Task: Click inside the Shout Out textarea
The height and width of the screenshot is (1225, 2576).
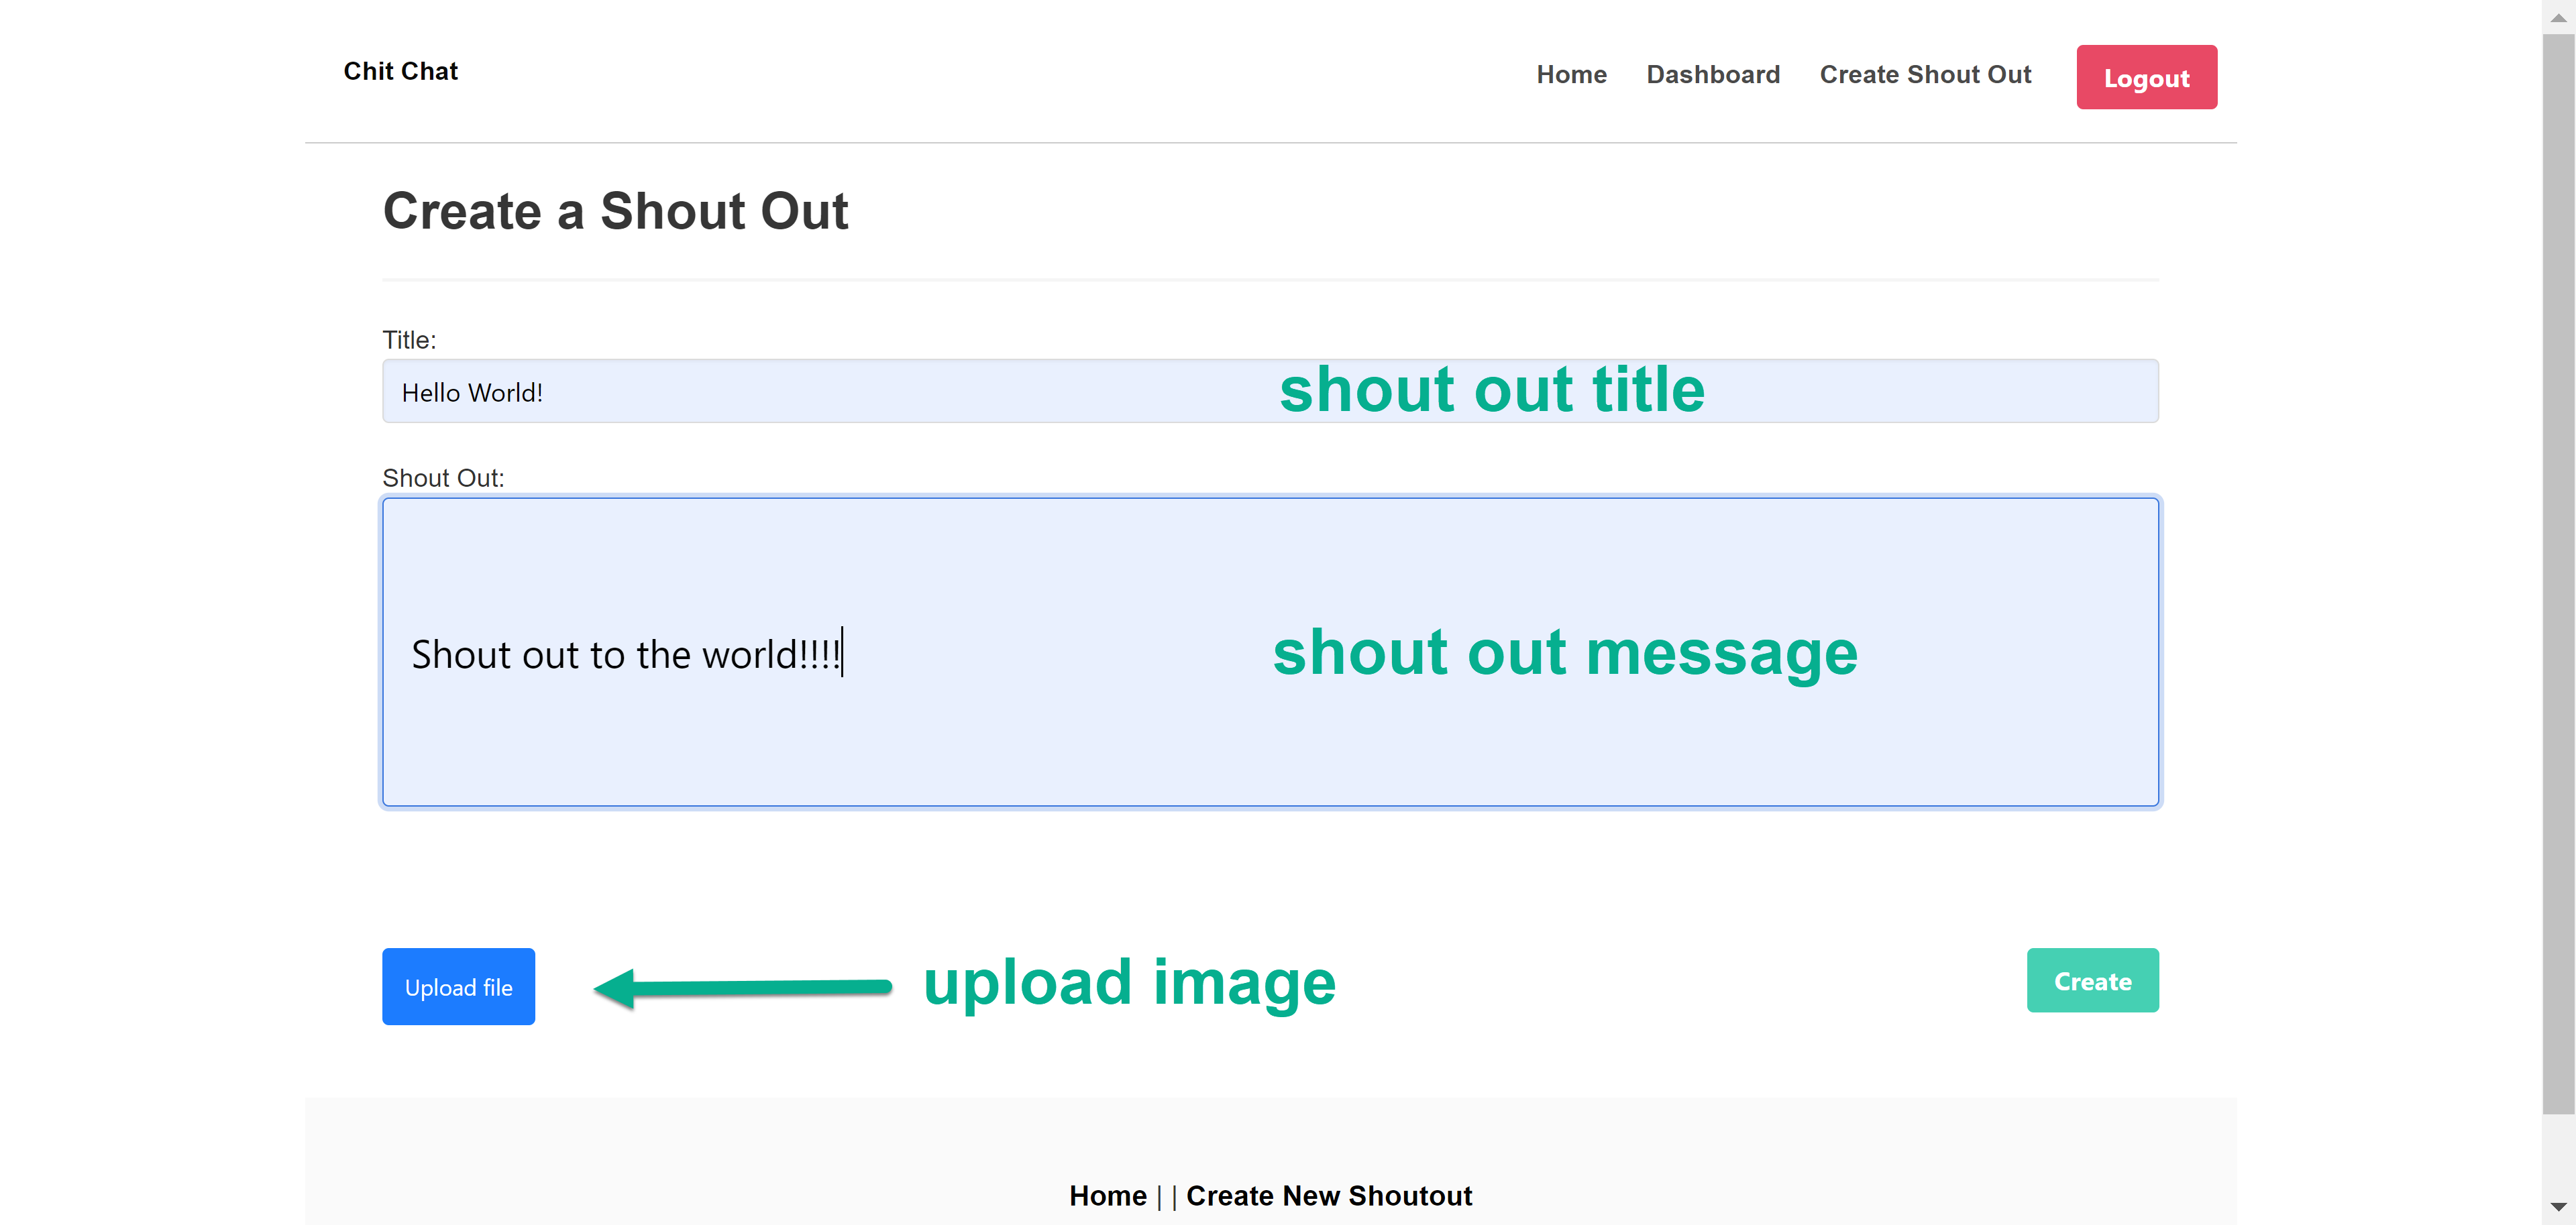Action: (1270, 652)
